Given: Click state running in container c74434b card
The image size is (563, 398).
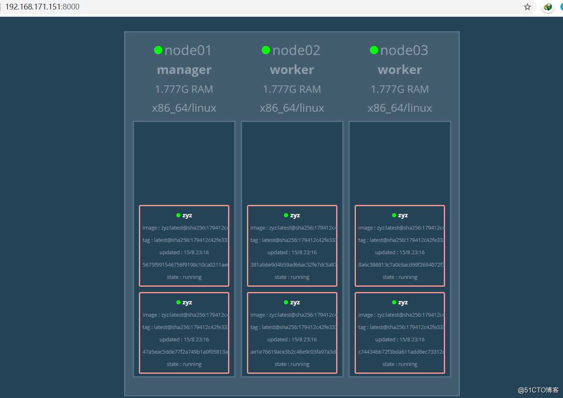Looking at the screenshot, I should click(x=400, y=364).
